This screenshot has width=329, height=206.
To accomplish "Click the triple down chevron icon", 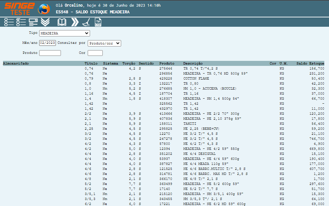I will point(45,22).
